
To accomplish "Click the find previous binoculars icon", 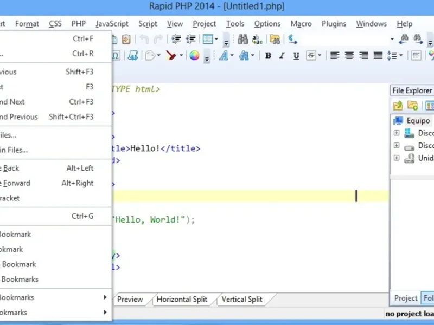I will 403,39.
